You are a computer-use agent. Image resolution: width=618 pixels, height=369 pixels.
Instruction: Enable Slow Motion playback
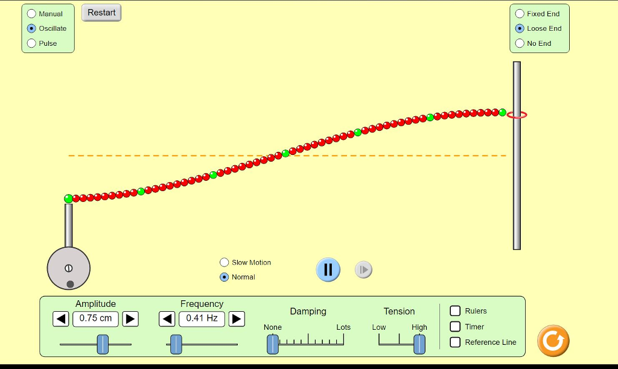pyautogui.click(x=224, y=262)
